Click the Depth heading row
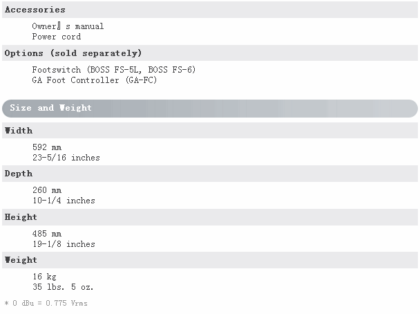This screenshot has height=314, width=420. (x=210, y=174)
